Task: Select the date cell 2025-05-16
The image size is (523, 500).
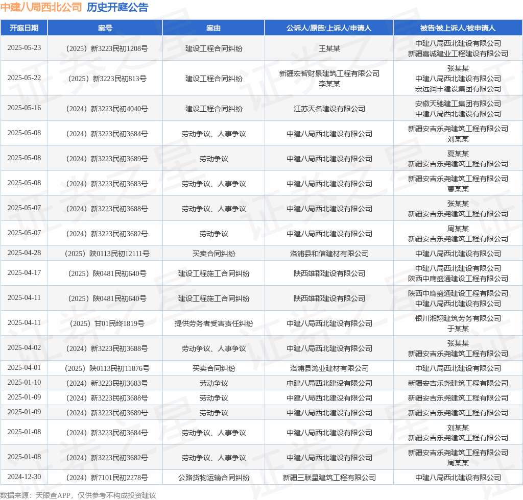Action: (x=24, y=108)
